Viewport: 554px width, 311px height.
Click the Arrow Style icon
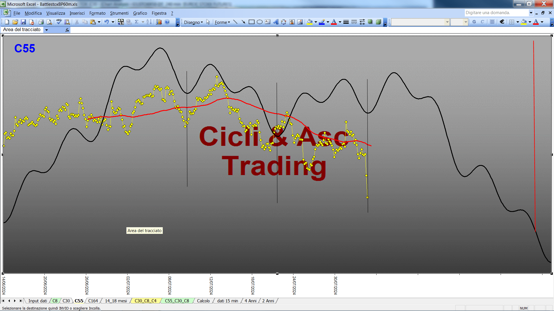click(x=362, y=22)
